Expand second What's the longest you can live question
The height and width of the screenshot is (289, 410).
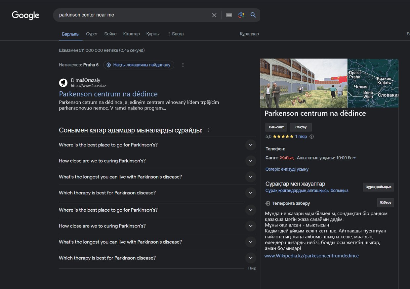157,242
